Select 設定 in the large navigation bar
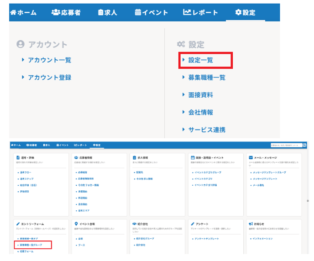This screenshot has height=261, width=314. click(x=246, y=12)
